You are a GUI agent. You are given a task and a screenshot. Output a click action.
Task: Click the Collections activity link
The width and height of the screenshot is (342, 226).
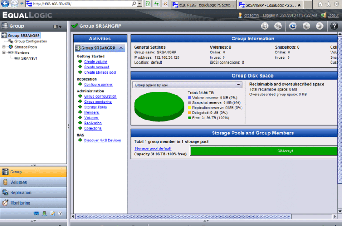pyautogui.click(x=93, y=128)
